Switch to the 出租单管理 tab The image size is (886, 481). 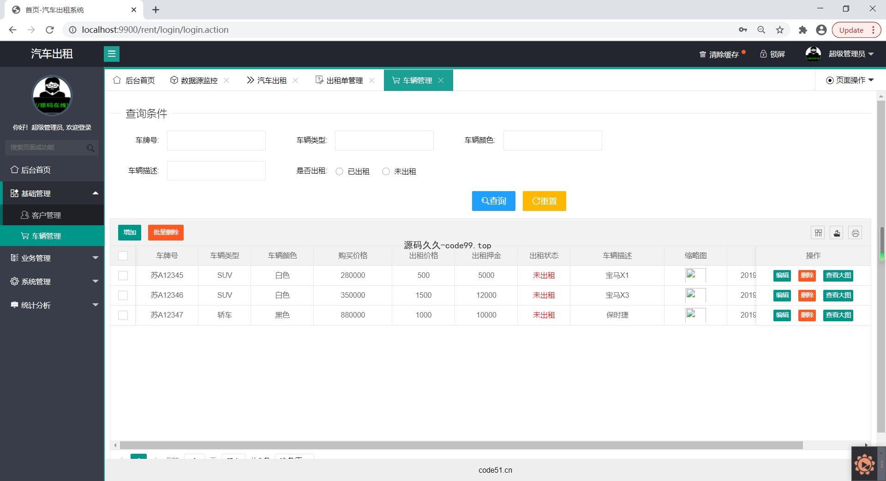pos(344,80)
